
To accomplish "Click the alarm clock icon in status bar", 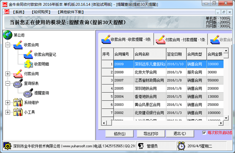I will [181, 146].
